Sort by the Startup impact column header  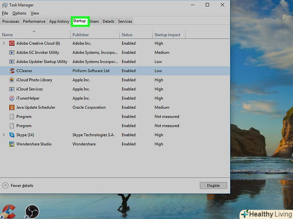click(169, 34)
